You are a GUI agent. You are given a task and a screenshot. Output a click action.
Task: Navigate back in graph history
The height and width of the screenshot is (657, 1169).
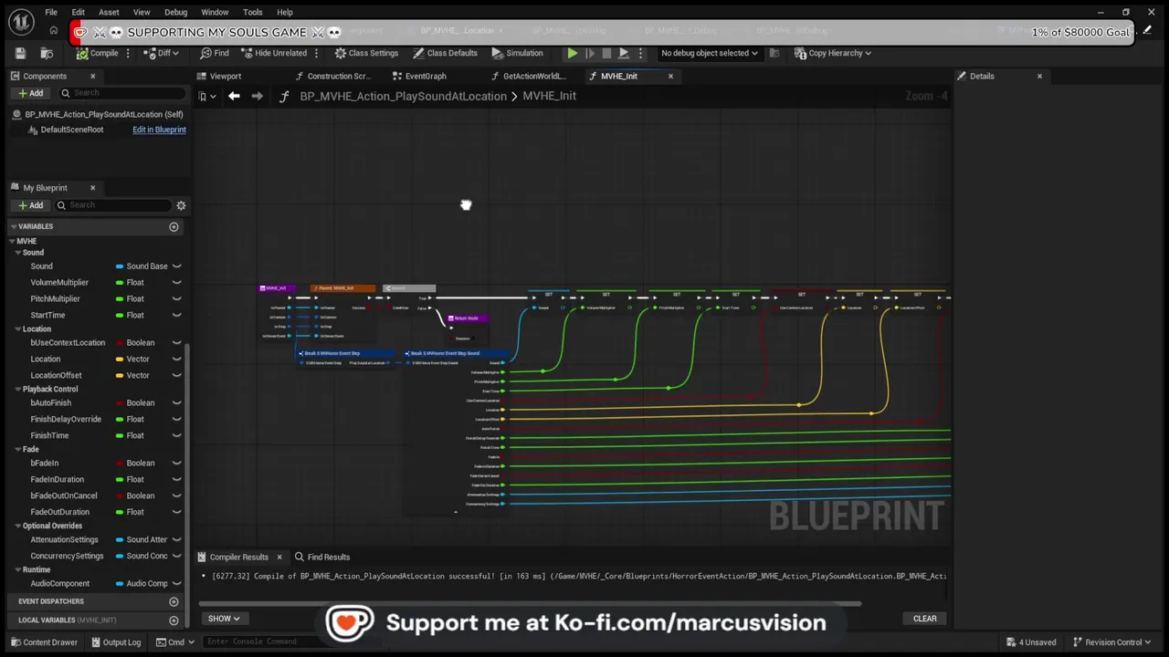[x=234, y=96]
